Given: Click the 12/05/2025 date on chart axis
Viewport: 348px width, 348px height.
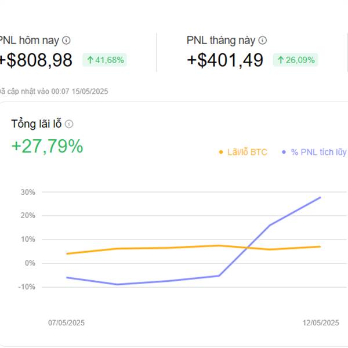Looking at the screenshot, I should [x=321, y=322].
